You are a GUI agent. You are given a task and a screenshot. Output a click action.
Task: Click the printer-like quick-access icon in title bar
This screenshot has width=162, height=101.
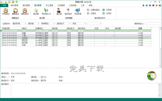9,2
